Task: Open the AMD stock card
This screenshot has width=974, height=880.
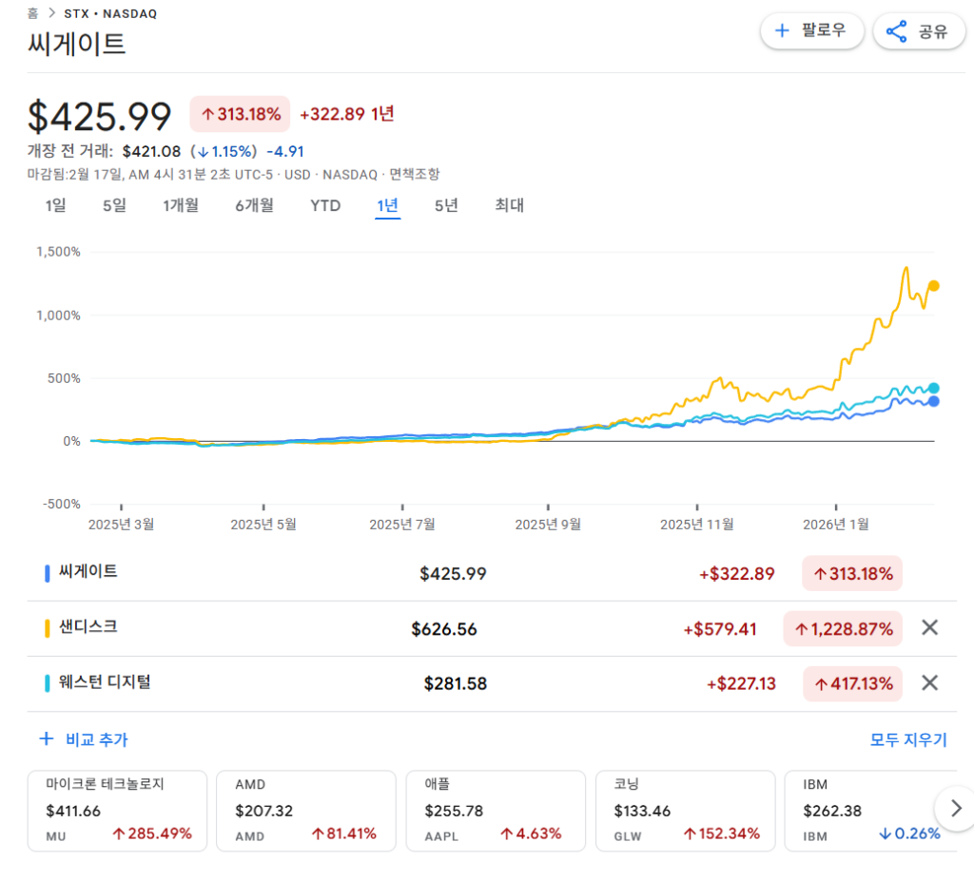Action: coord(305,810)
